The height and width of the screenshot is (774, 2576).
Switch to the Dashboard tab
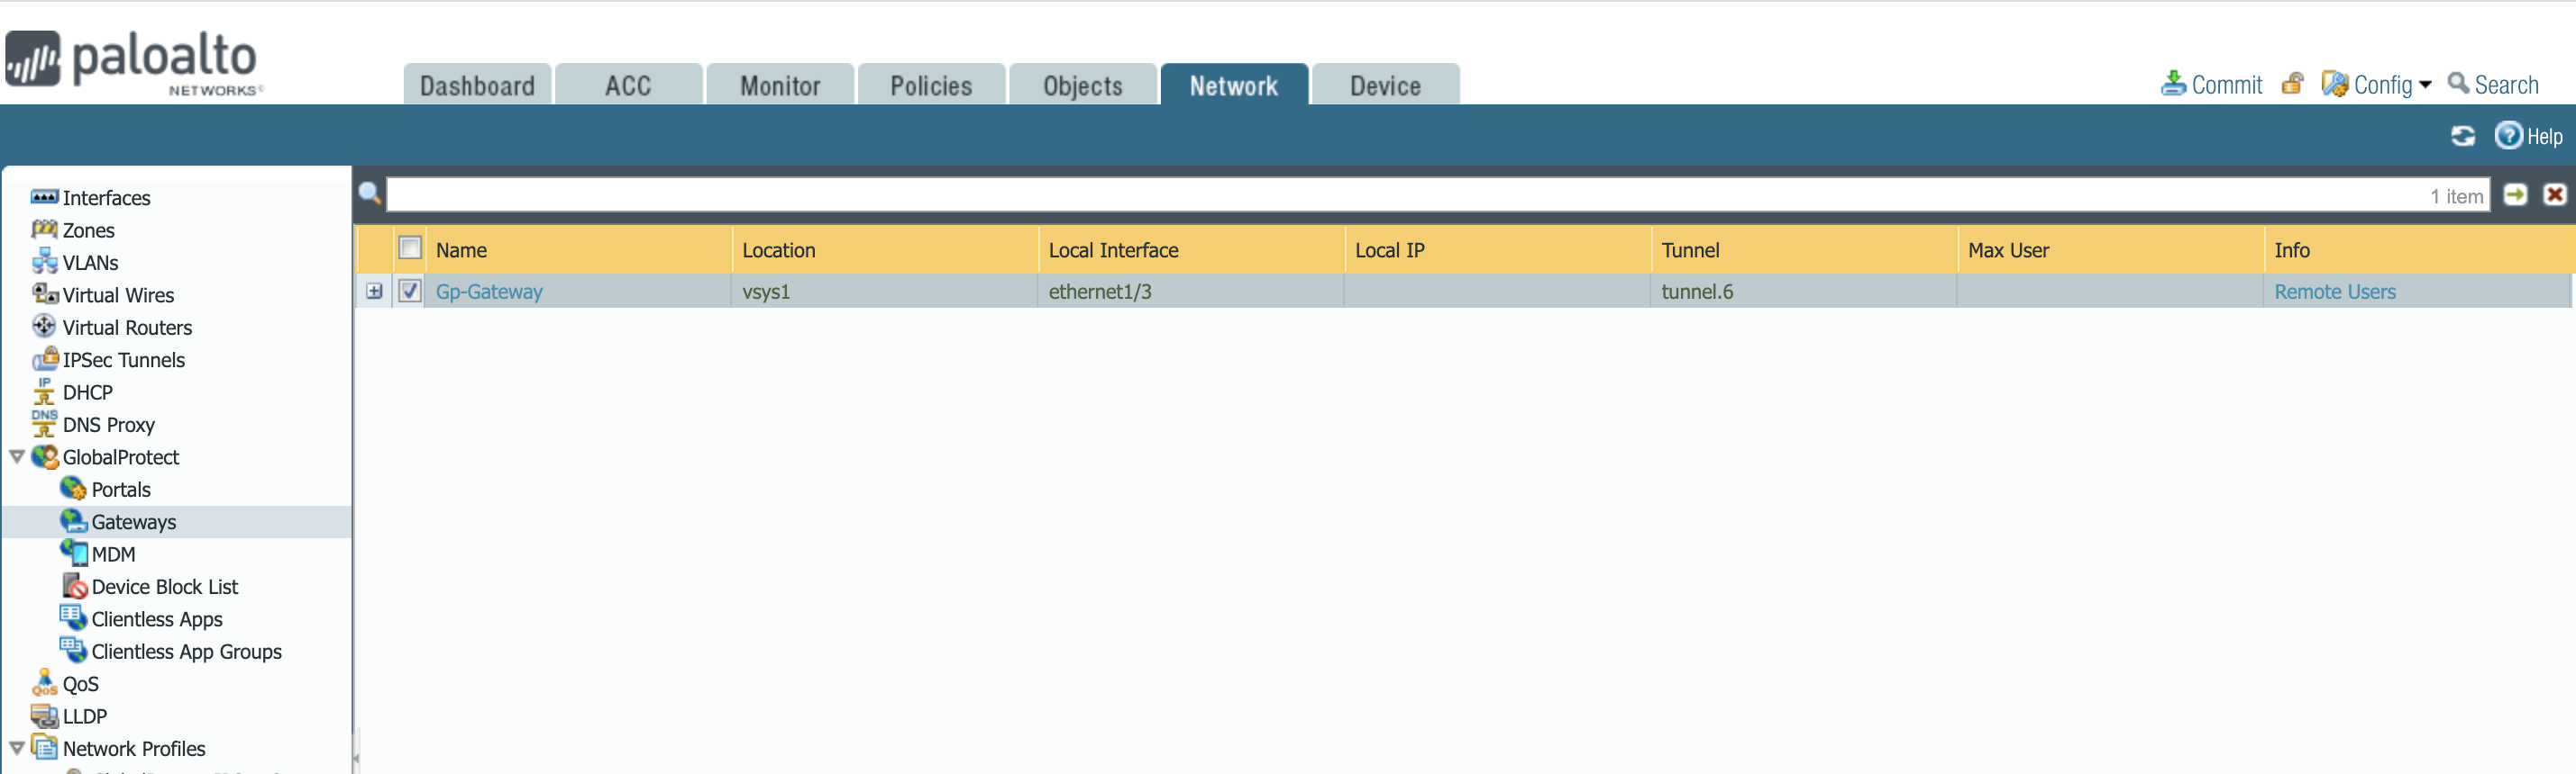pyautogui.click(x=477, y=85)
